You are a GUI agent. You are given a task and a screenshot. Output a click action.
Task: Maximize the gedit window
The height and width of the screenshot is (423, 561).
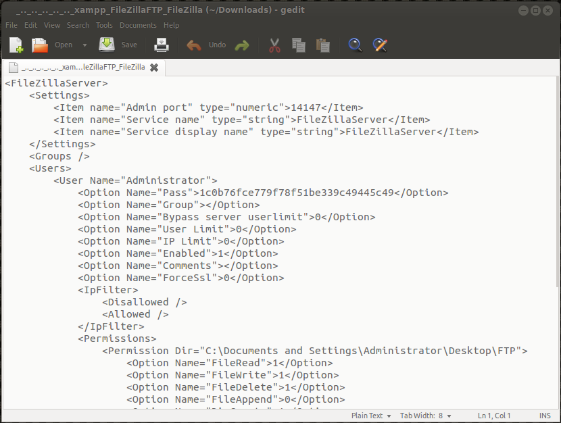point(535,10)
